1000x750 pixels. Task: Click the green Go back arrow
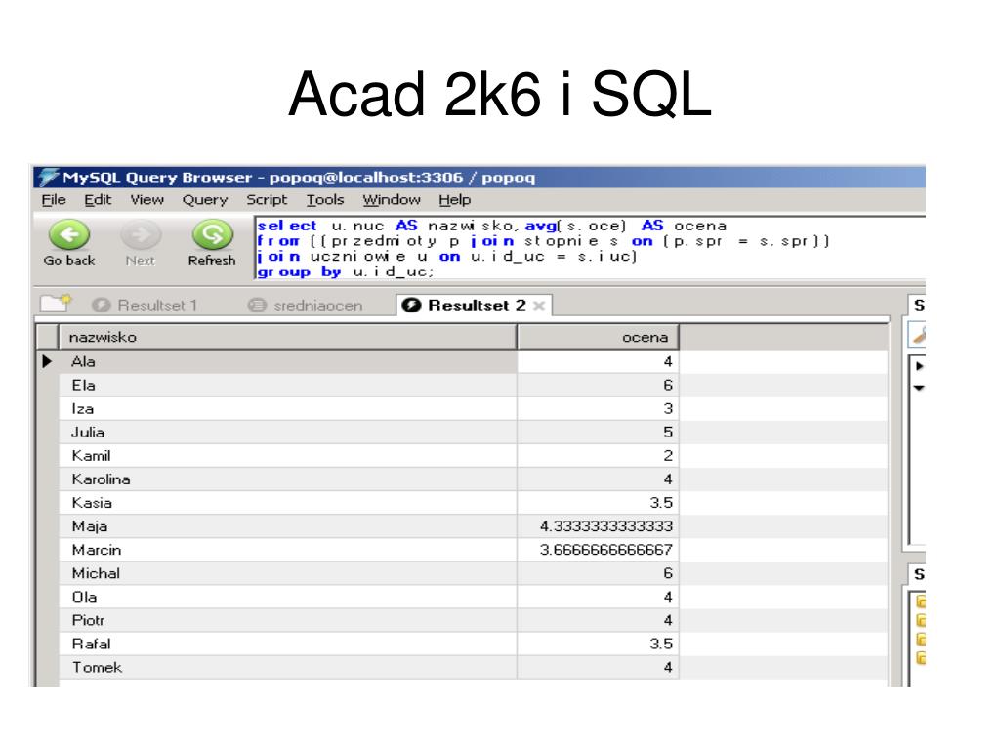coord(69,235)
